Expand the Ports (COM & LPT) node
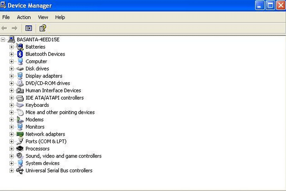This screenshot has height=191, width=286. click(x=11, y=141)
